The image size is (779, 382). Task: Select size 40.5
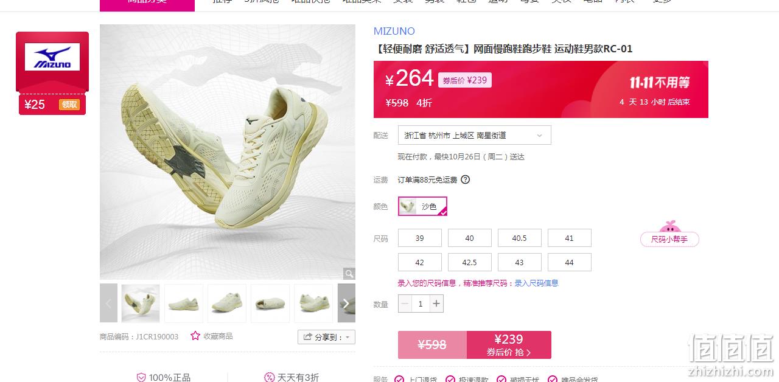520,238
